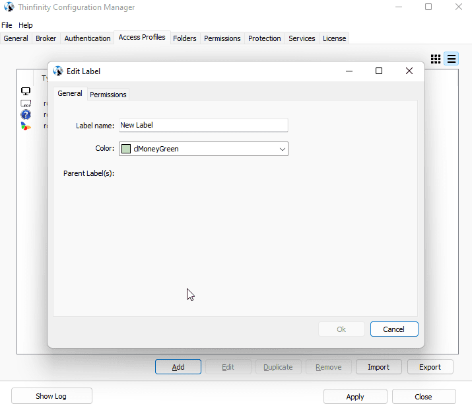Click the Close button at bottom
The height and width of the screenshot is (410, 472).
(x=424, y=397)
